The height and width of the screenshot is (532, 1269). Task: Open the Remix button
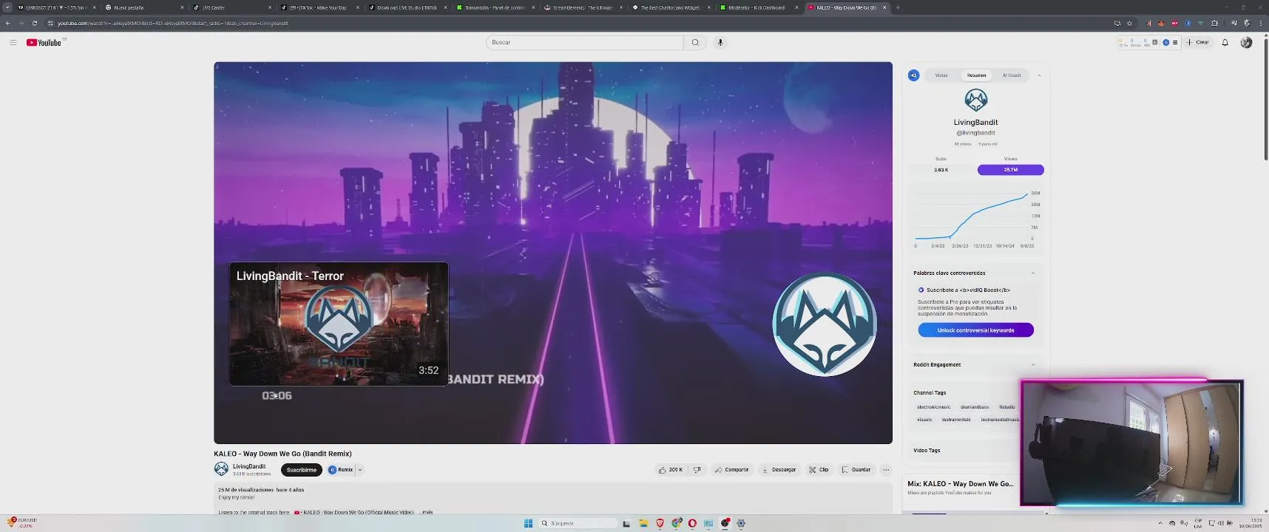pyautogui.click(x=341, y=470)
